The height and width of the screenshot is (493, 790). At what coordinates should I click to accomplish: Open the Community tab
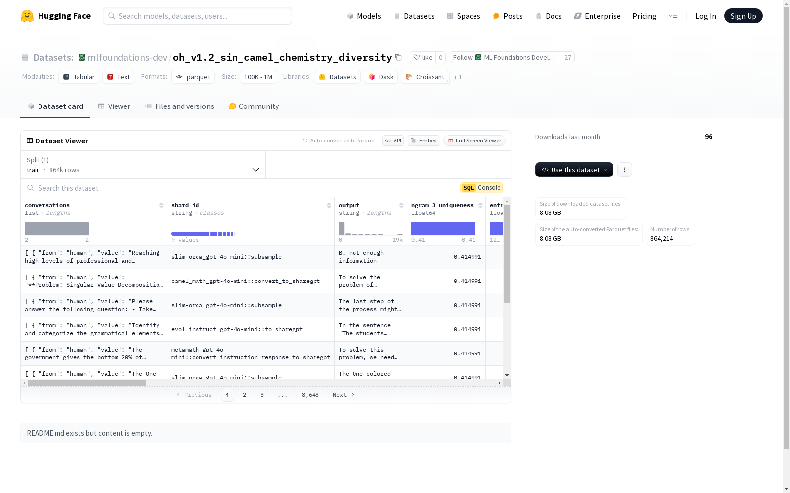254,106
